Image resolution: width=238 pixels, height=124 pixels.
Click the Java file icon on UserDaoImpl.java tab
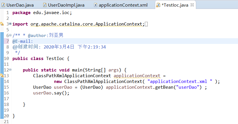45,5
